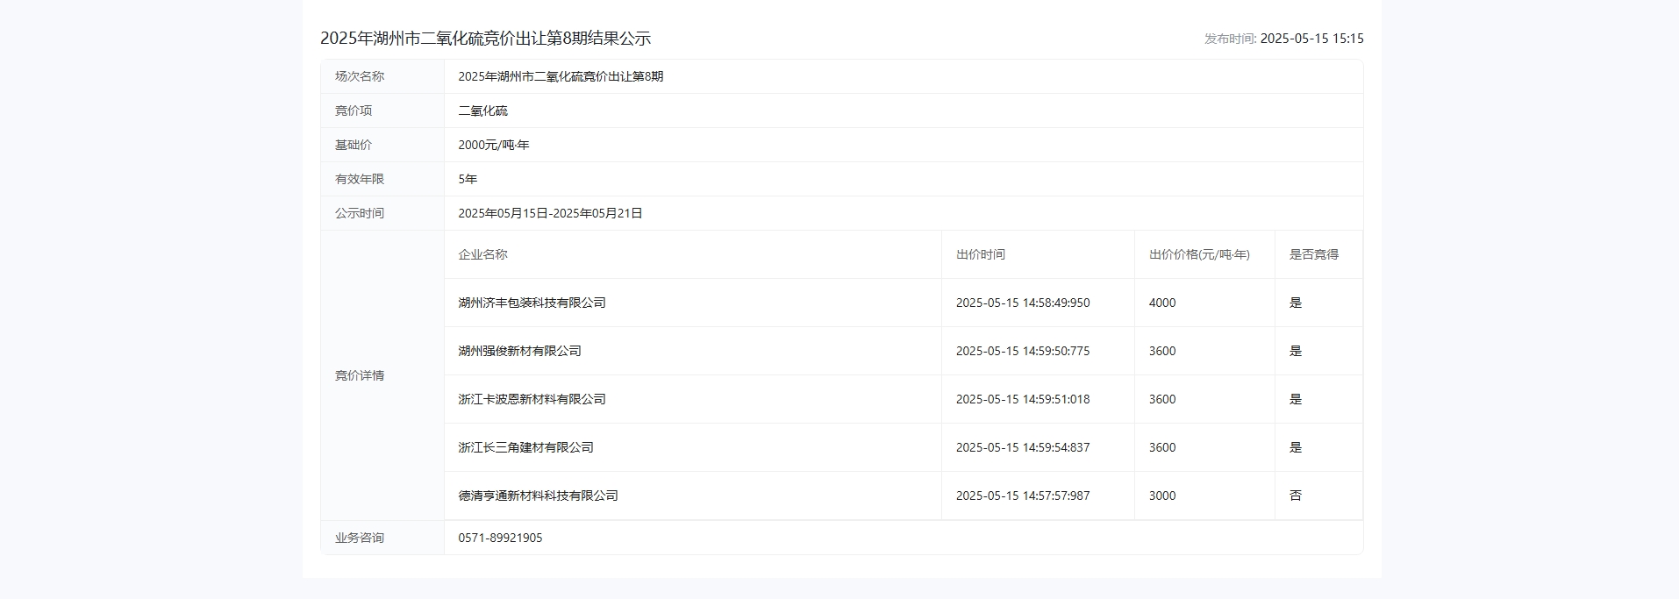Select phone number 0571-89921905
This screenshot has height=599, width=1679.
pos(500,538)
